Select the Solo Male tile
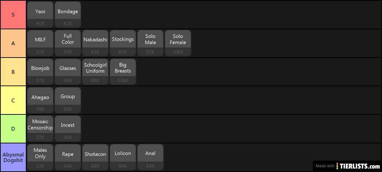This screenshot has height=172, width=382. 150,43
